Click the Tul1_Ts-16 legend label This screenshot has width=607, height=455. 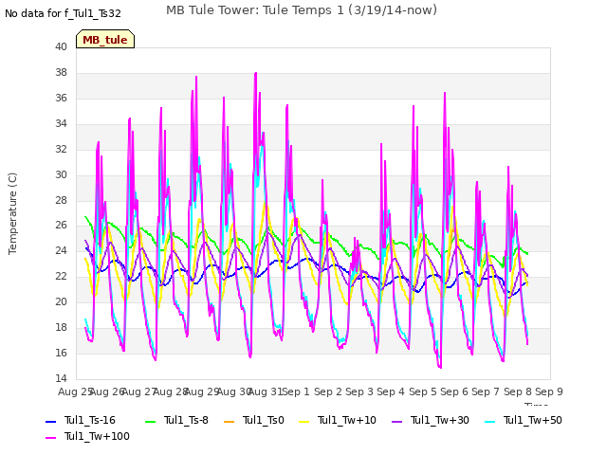click(90, 420)
